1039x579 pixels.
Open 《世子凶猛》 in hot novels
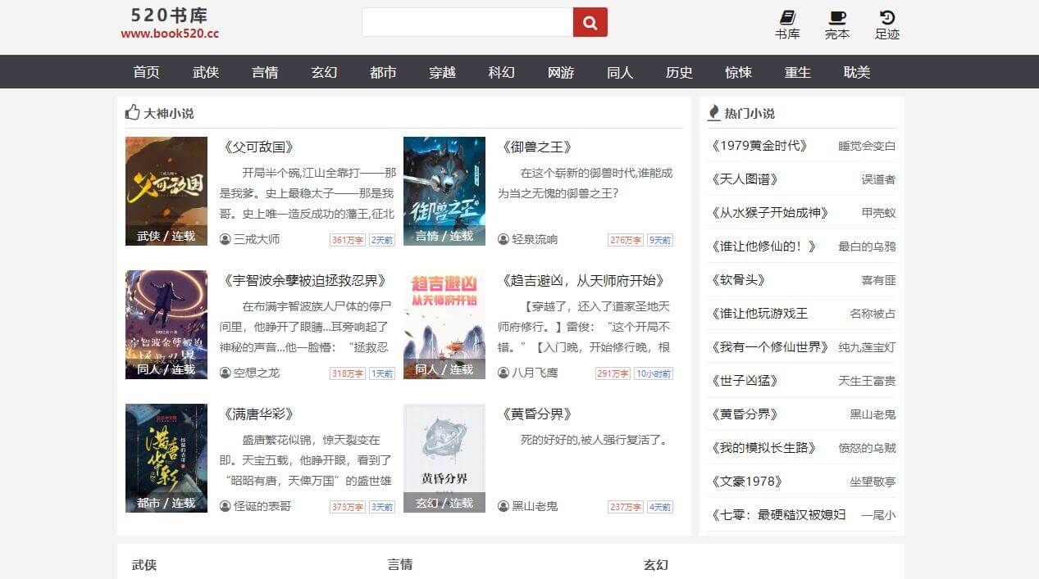(745, 381)
